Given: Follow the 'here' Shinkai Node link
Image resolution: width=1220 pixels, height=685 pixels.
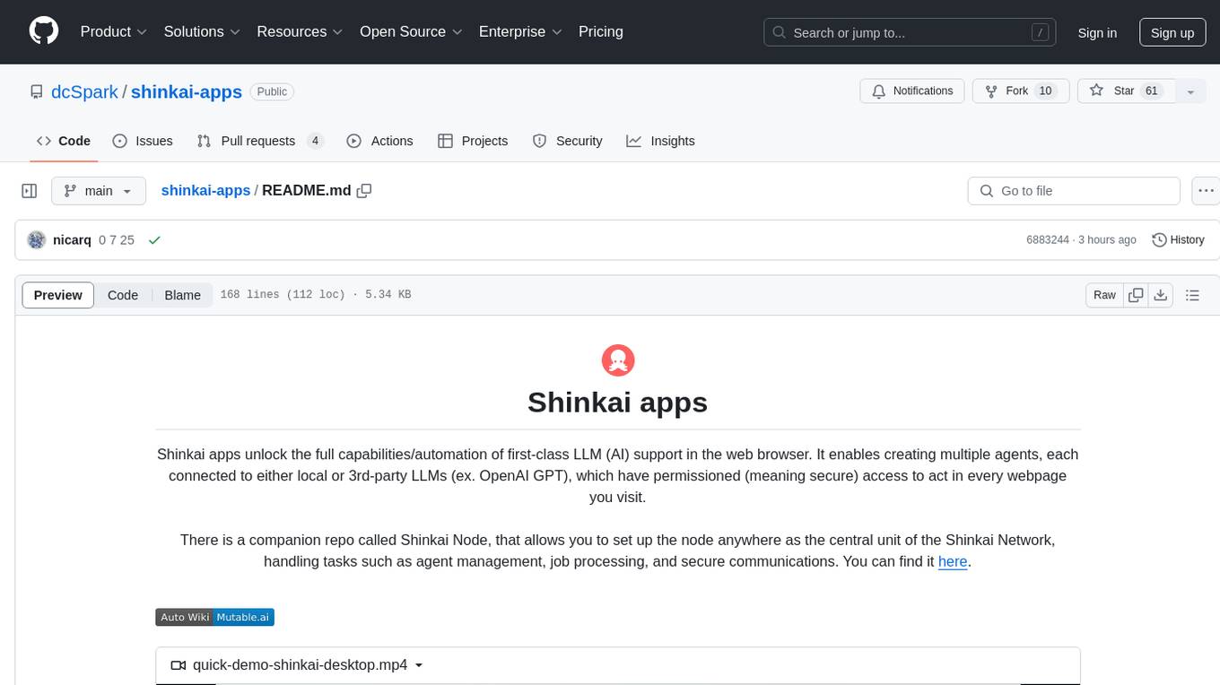Looking at the screenshot, I should click(953, 562).
